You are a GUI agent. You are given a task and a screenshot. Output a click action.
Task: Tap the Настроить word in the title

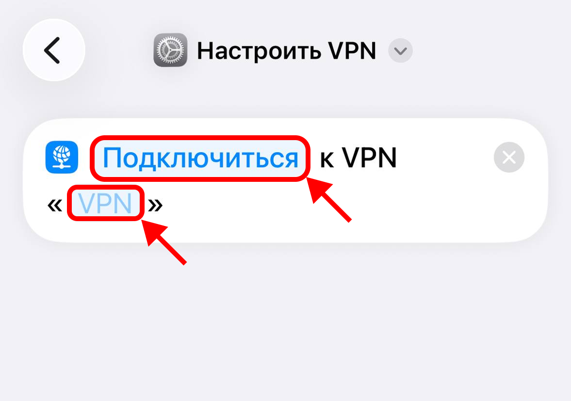pos(259,51)
